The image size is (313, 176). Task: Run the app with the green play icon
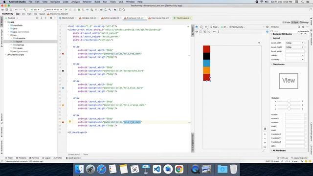tap(67, 10)
